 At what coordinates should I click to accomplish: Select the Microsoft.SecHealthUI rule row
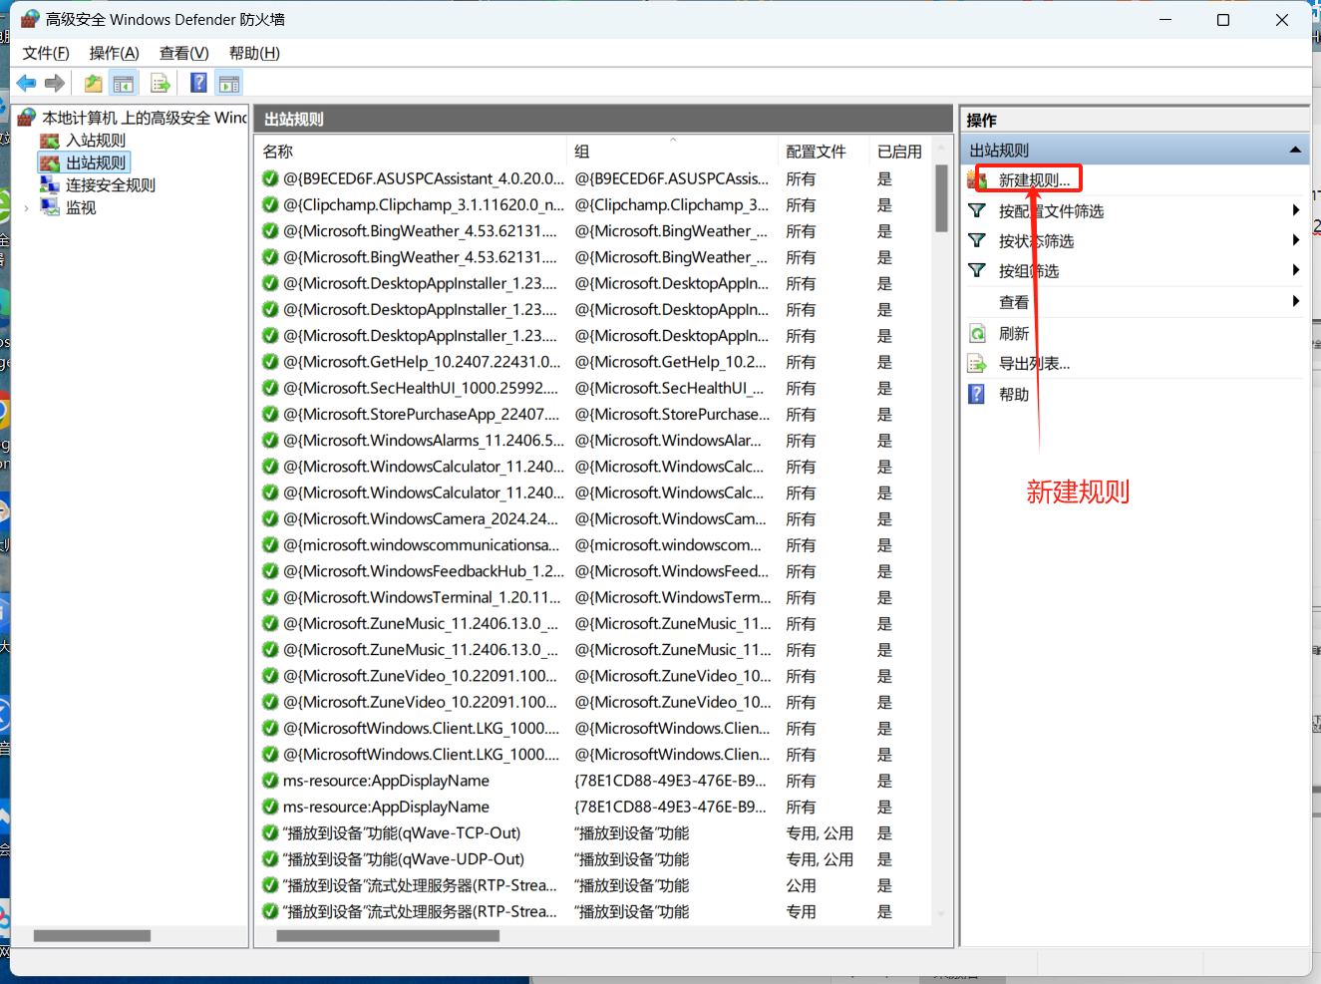(x=593, y=388)
